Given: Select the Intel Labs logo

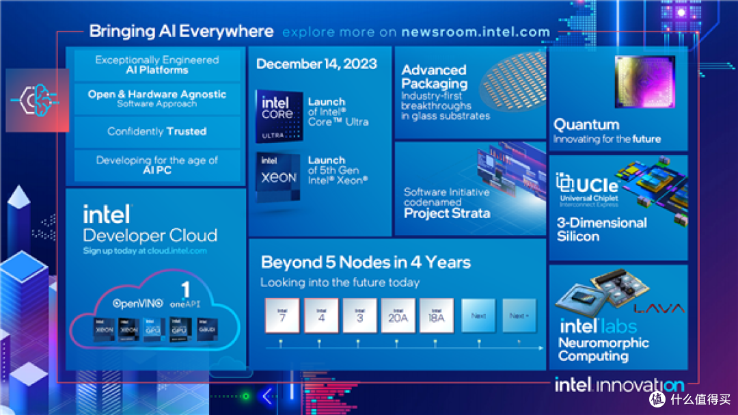Looking at the screenshot, I should point(598,325).
